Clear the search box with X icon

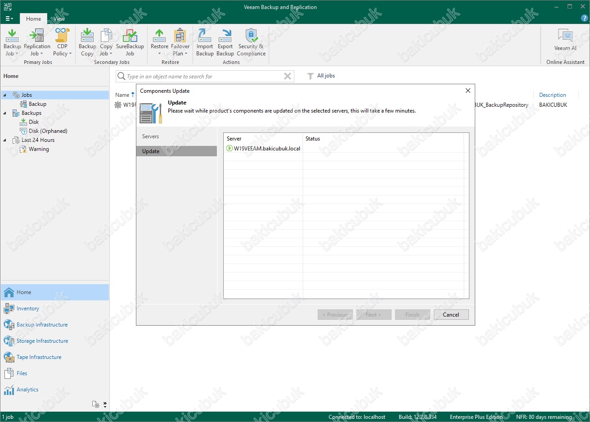[288, 77]
